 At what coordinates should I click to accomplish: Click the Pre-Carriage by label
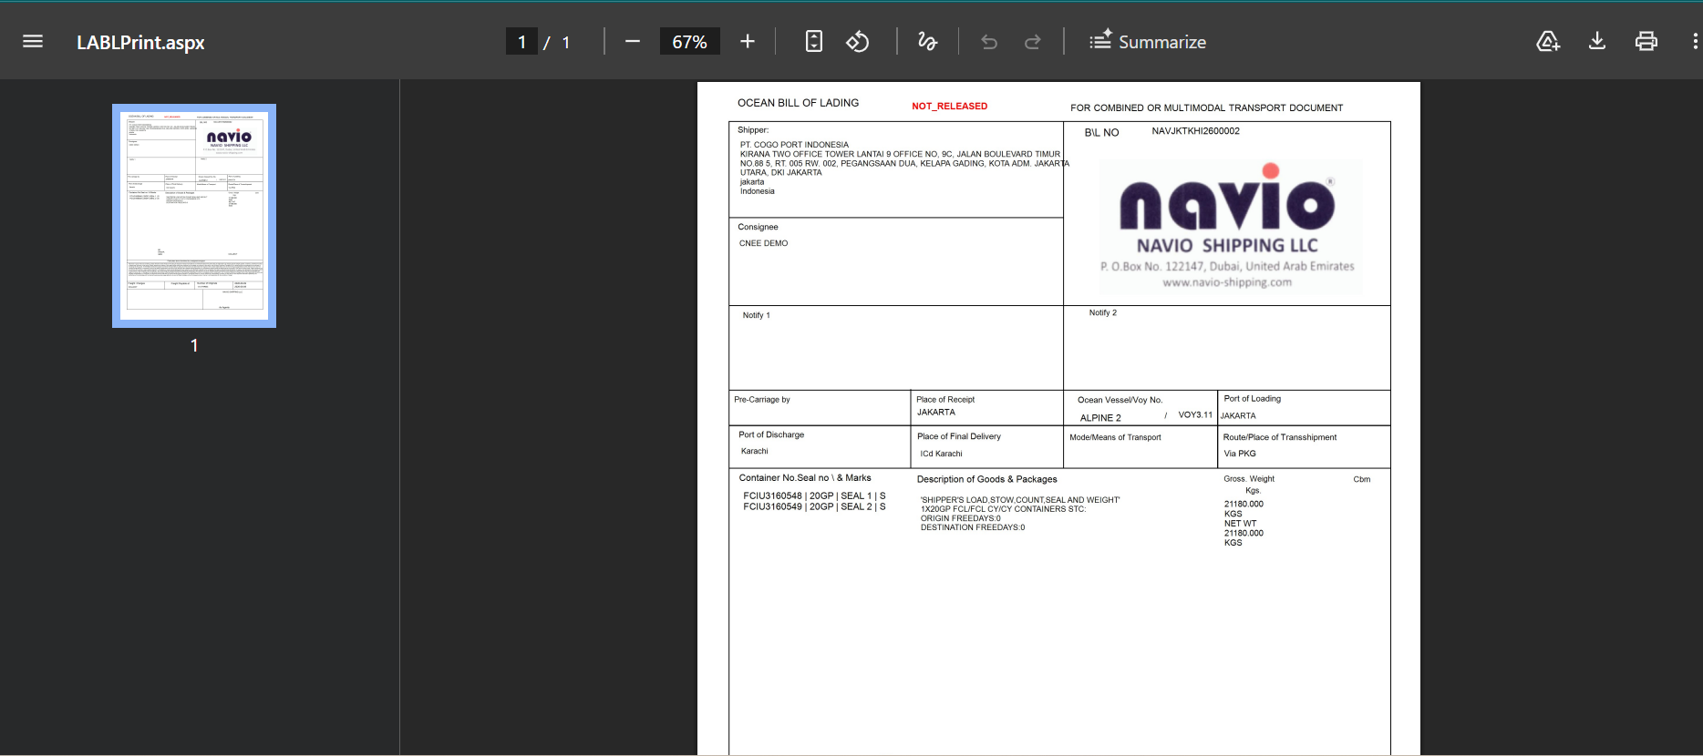click(762, 399)
